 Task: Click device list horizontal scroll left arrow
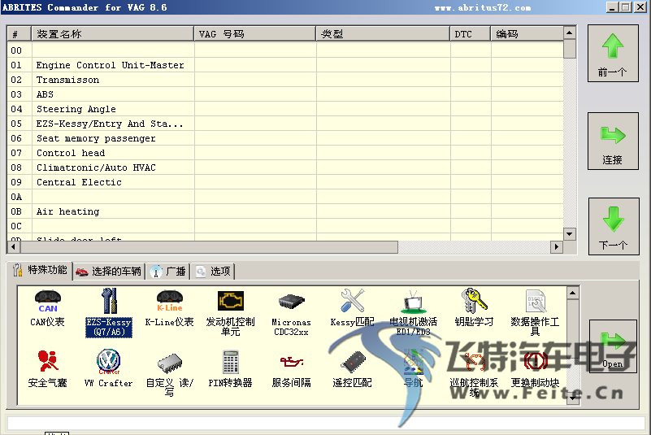[13, 247]
